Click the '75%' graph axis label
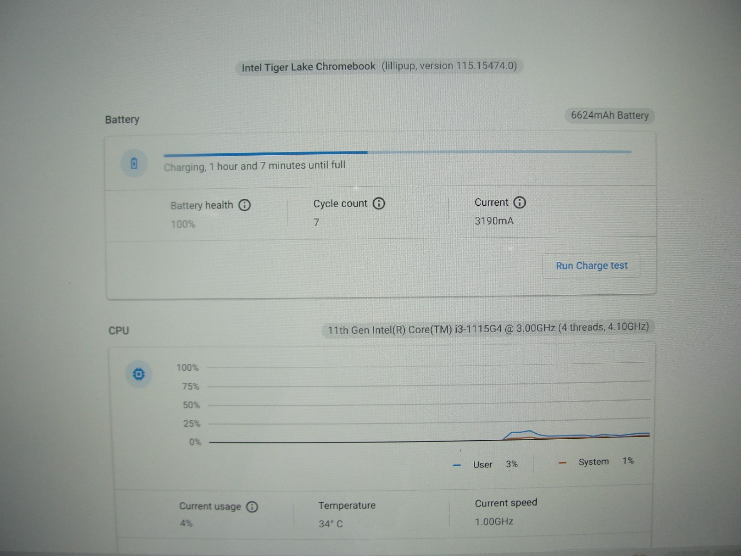 coord(190,386)
